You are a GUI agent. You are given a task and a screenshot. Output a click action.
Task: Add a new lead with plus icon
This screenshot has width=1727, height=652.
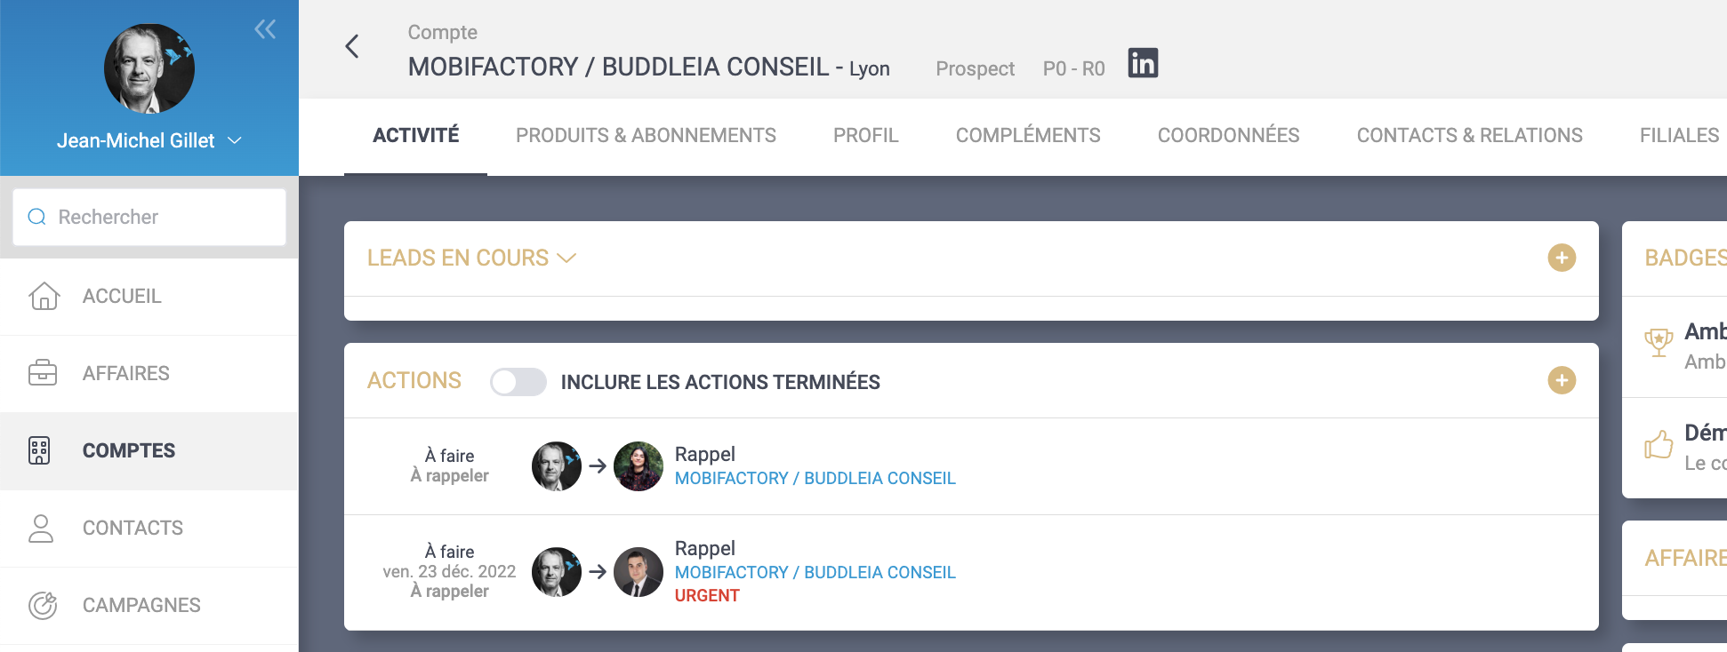[1561, 258]
